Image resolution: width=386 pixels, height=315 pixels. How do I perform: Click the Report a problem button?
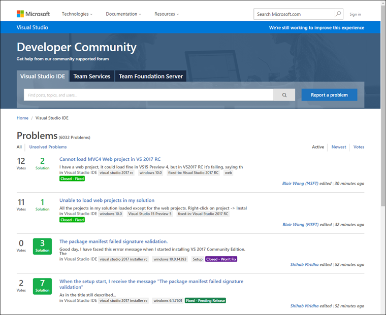(330, 95)
